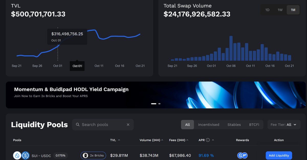Click the magnifying glass search icon
Viewport: 307px width, 160px height.
click(78, 125)
